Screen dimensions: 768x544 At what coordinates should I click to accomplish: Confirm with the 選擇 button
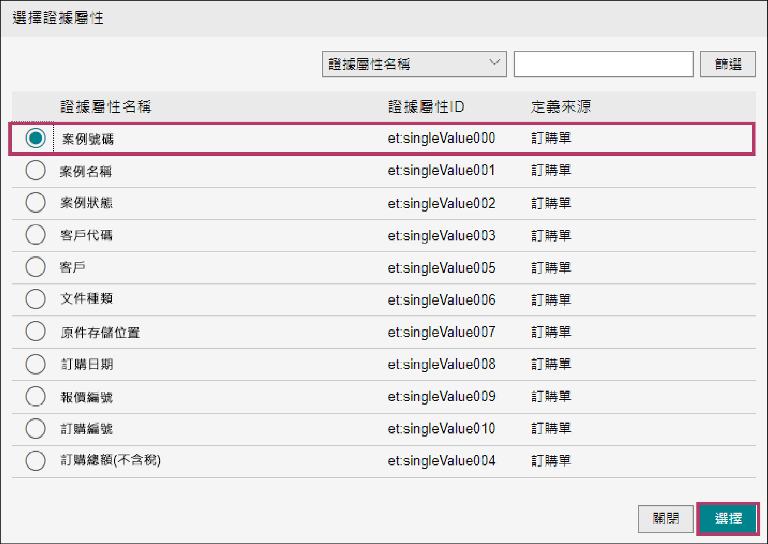coord(728,519)
